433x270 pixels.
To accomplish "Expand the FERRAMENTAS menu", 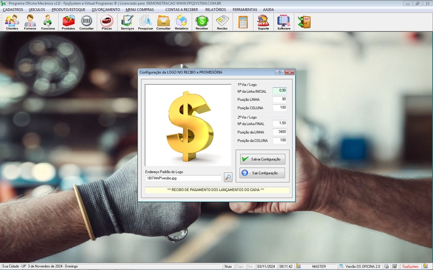I will tap(245, 10).
